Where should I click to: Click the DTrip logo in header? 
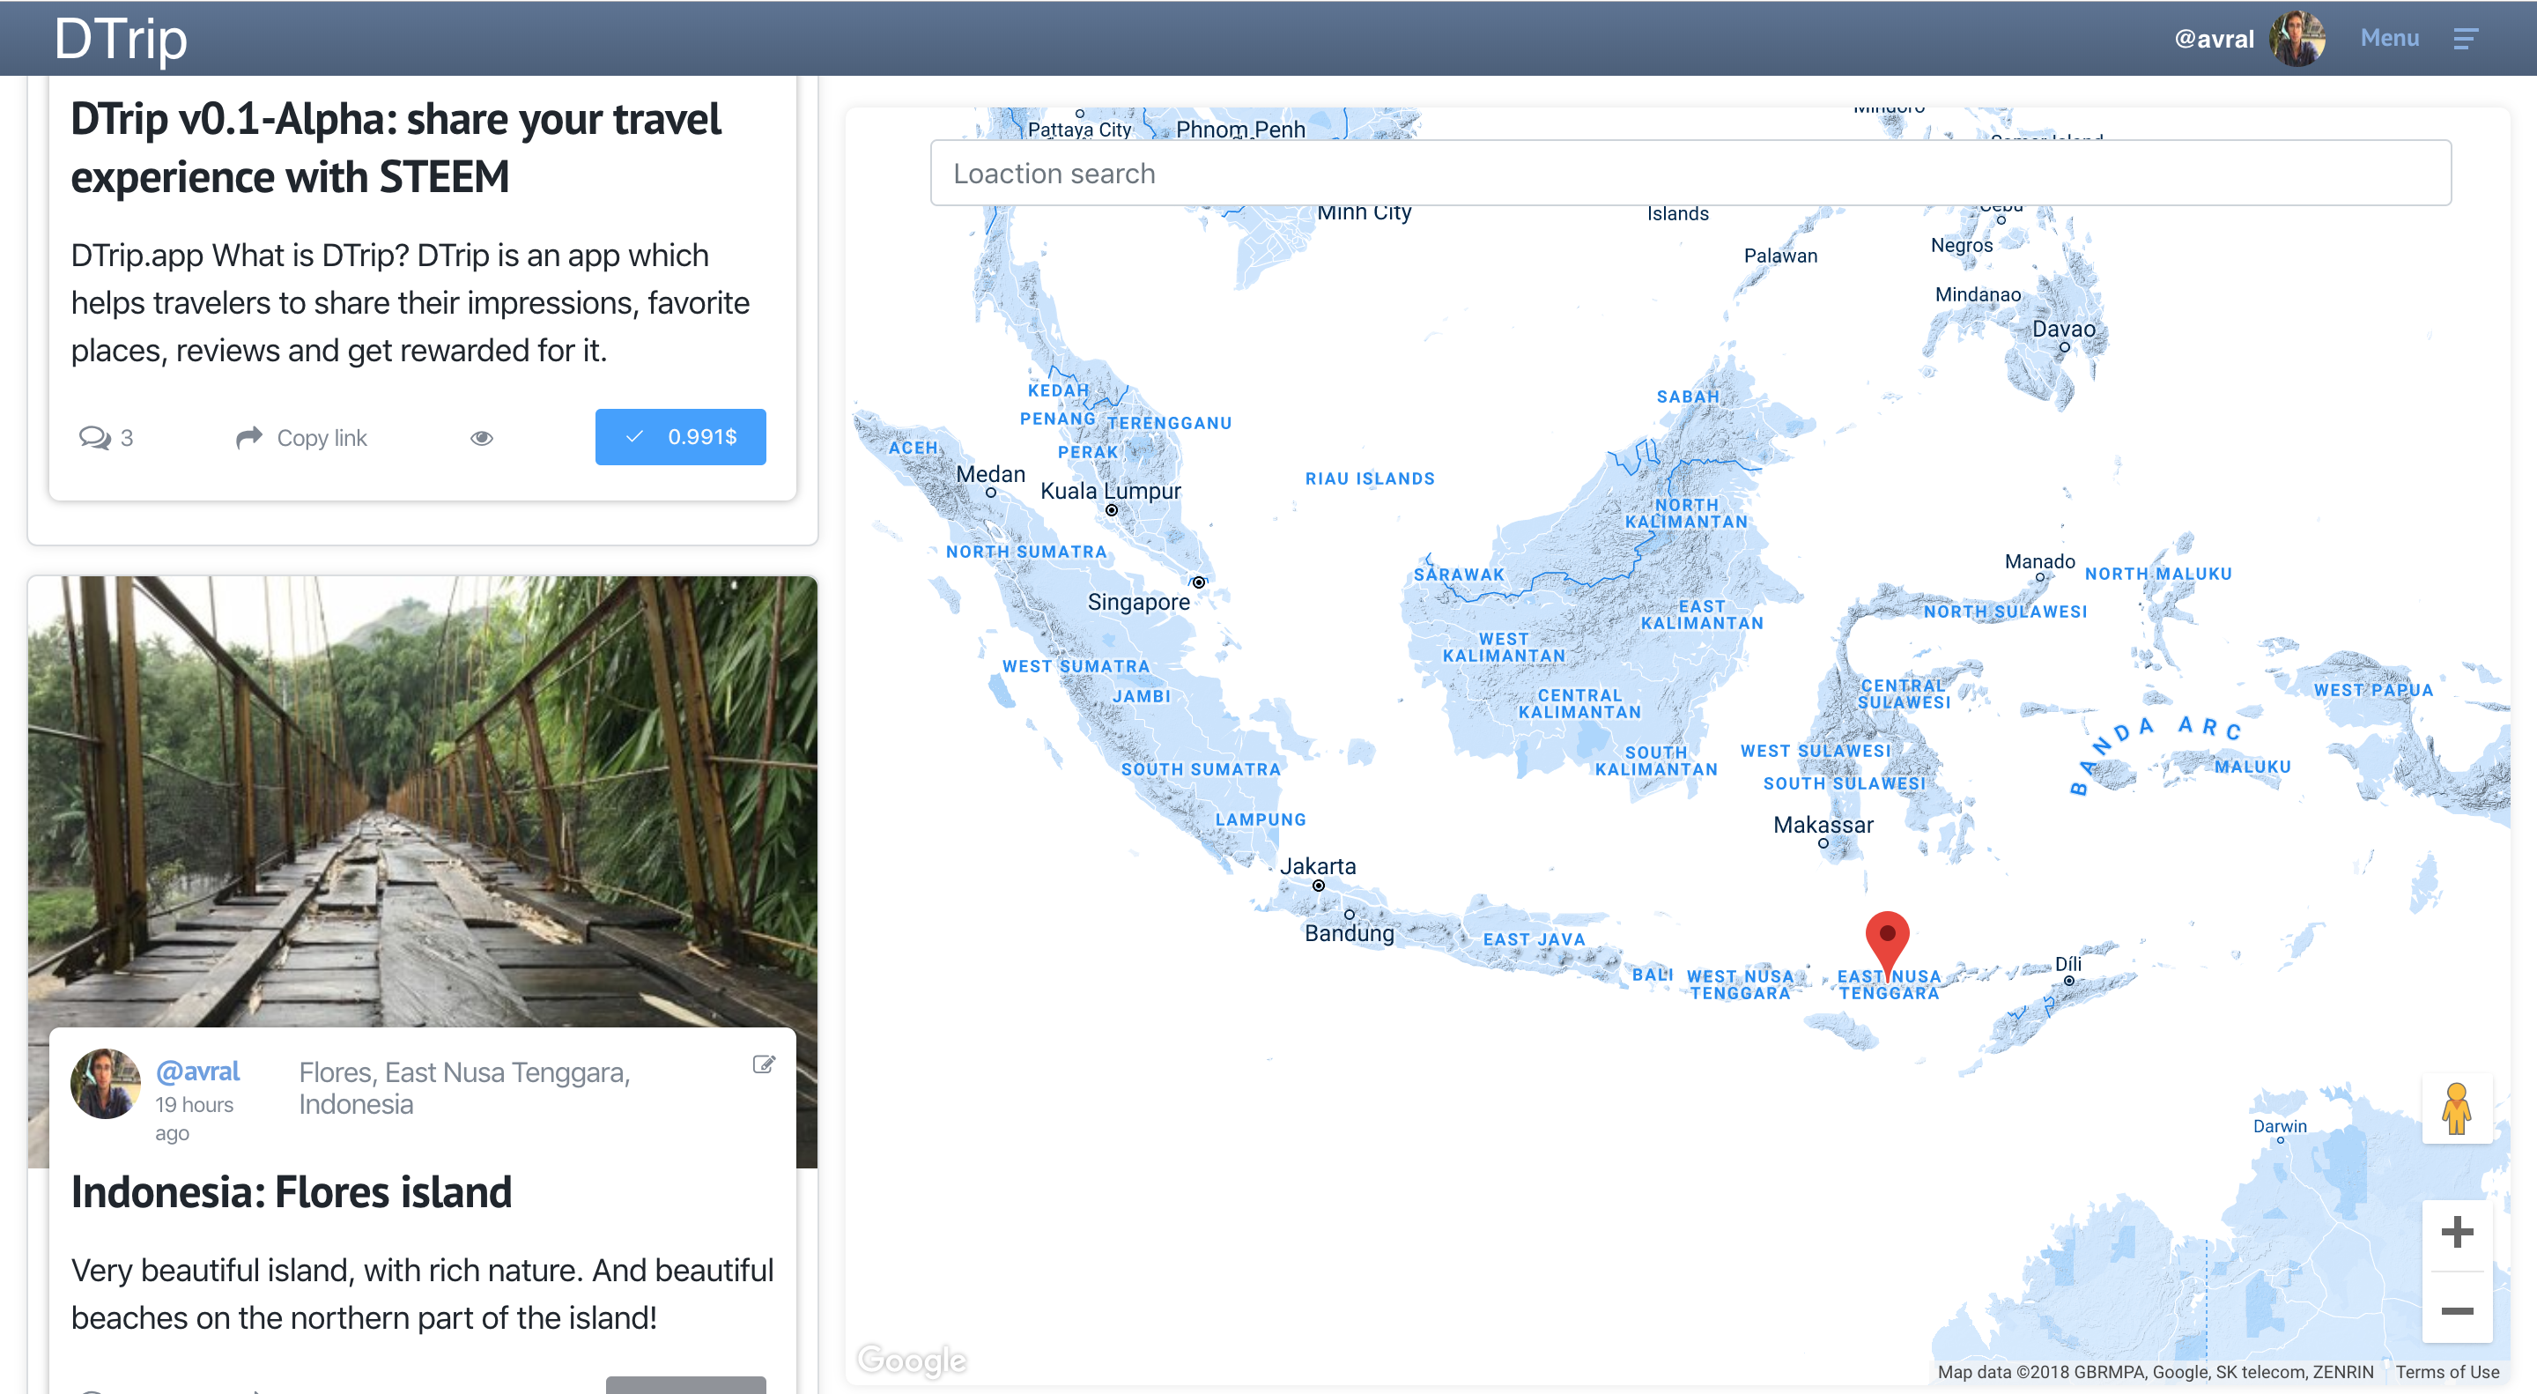tap(120, 40)
